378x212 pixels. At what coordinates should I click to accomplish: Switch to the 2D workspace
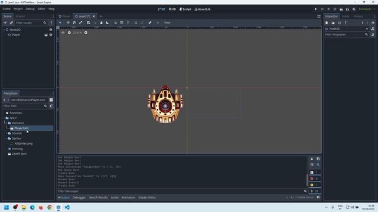[x=161, y=9]
